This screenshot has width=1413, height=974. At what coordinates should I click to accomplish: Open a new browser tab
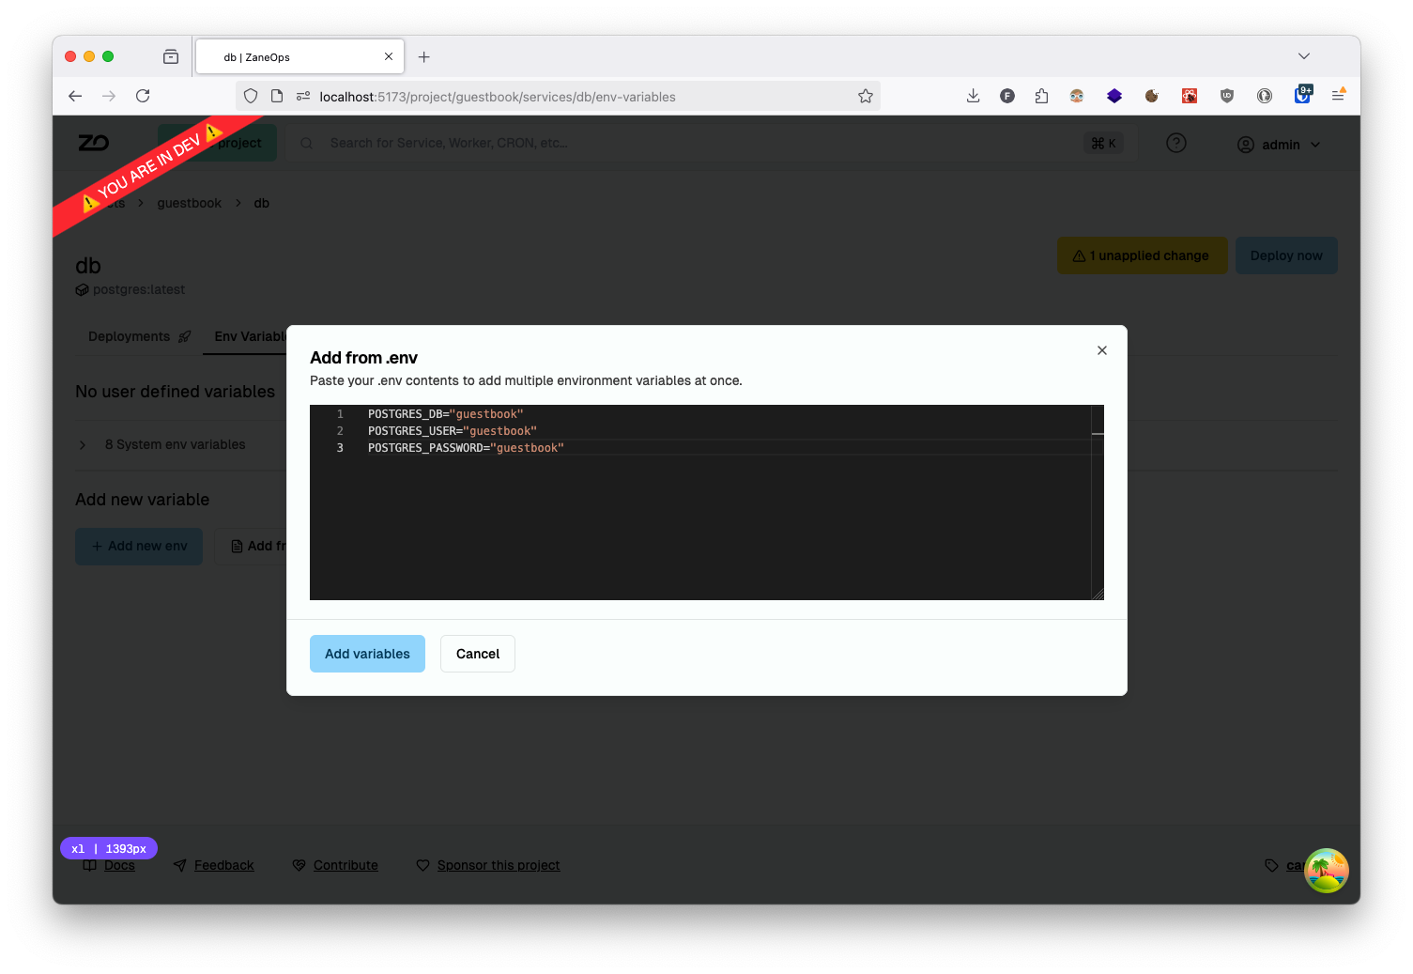click(424, 57)
